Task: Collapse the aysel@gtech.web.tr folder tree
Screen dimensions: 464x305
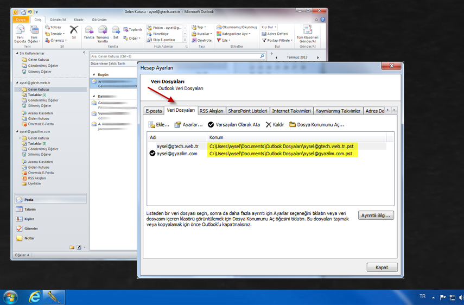Action: coord(17,83)
